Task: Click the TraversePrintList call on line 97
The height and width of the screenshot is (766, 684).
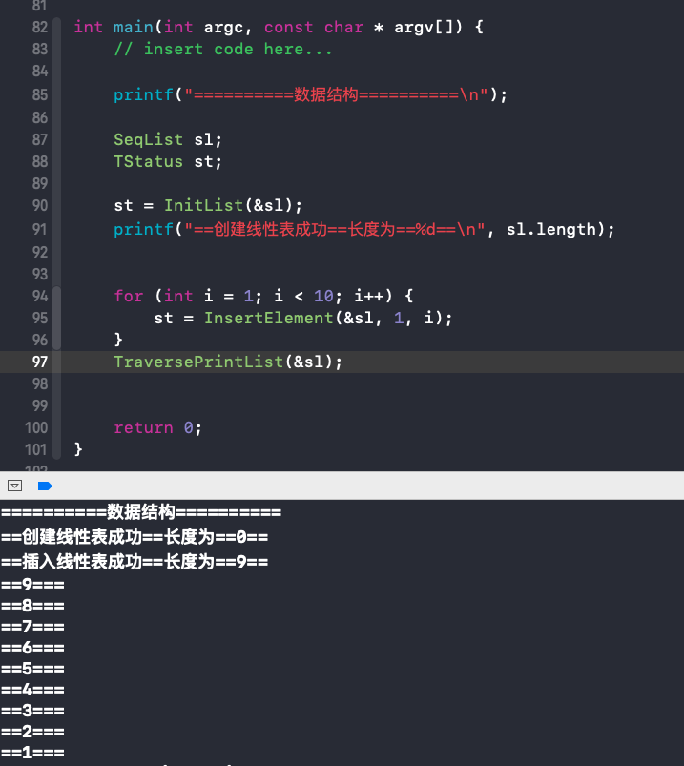Action: pos(198,362)
